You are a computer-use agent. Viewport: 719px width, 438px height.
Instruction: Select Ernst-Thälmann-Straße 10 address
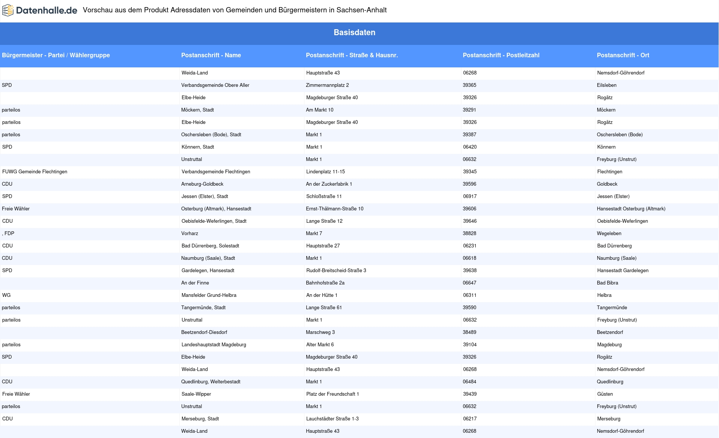pyautogui.click(x=334, y=209)
